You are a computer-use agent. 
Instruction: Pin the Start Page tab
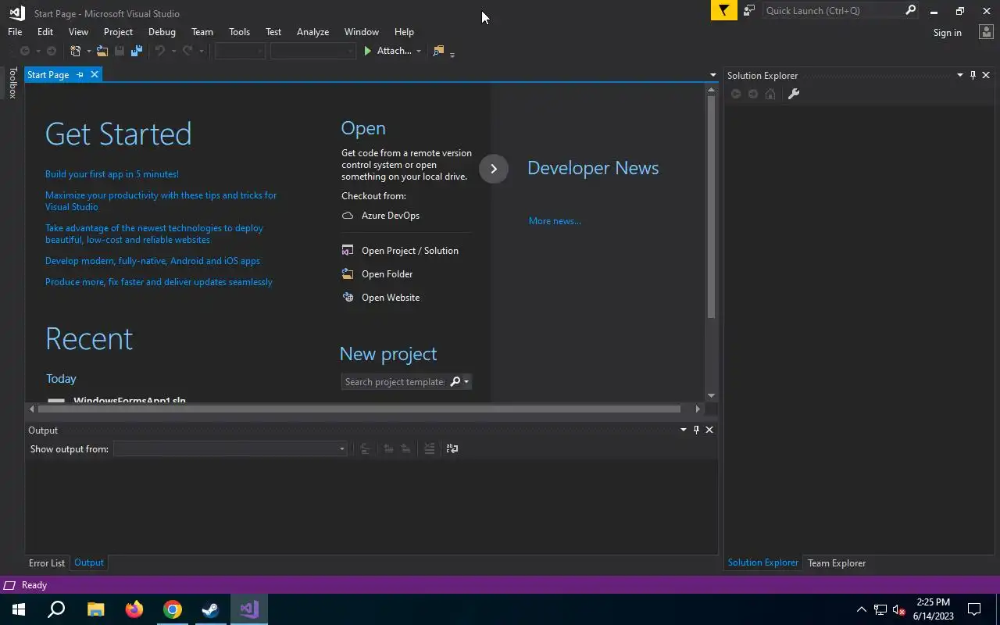(80, 75)
